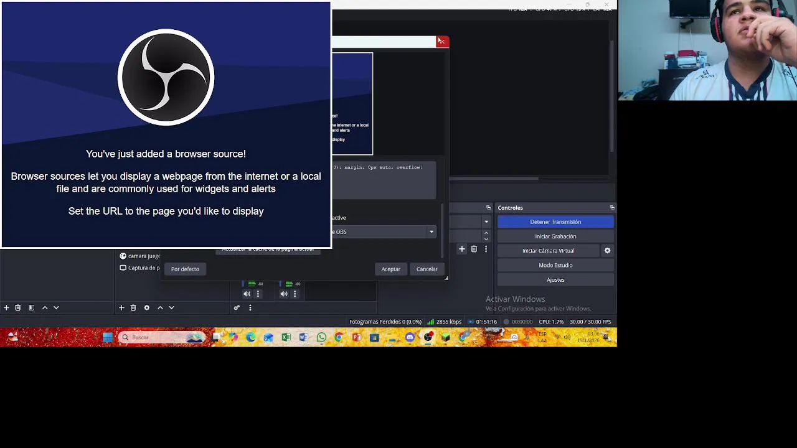The image size is (797, 448).
Task: Open Discord from the taskbar
Action: tap(410, 337)
